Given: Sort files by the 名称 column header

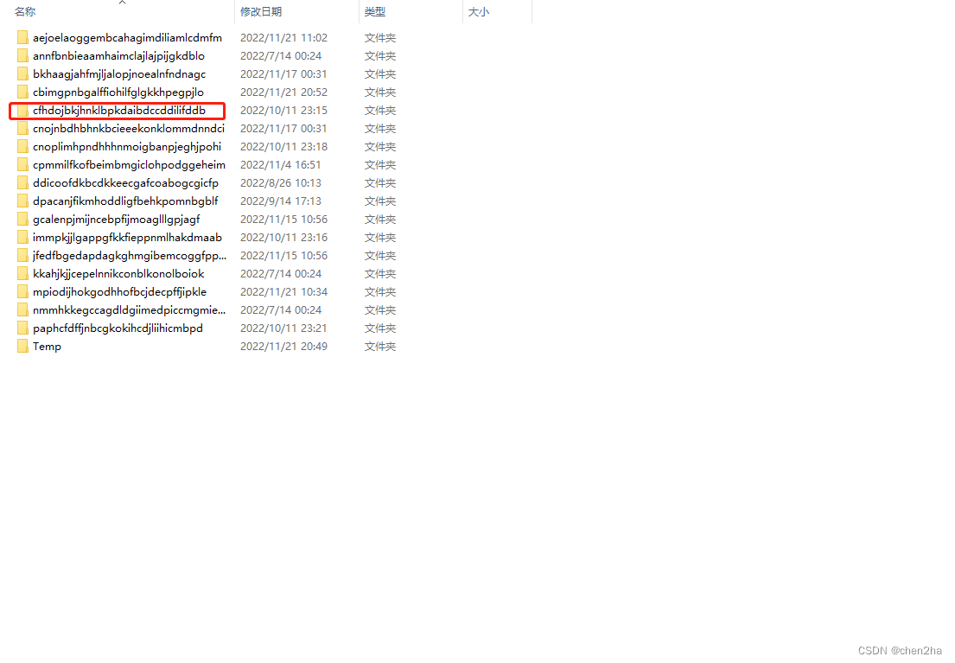Looking at the screenshot, I should [25, 11].
